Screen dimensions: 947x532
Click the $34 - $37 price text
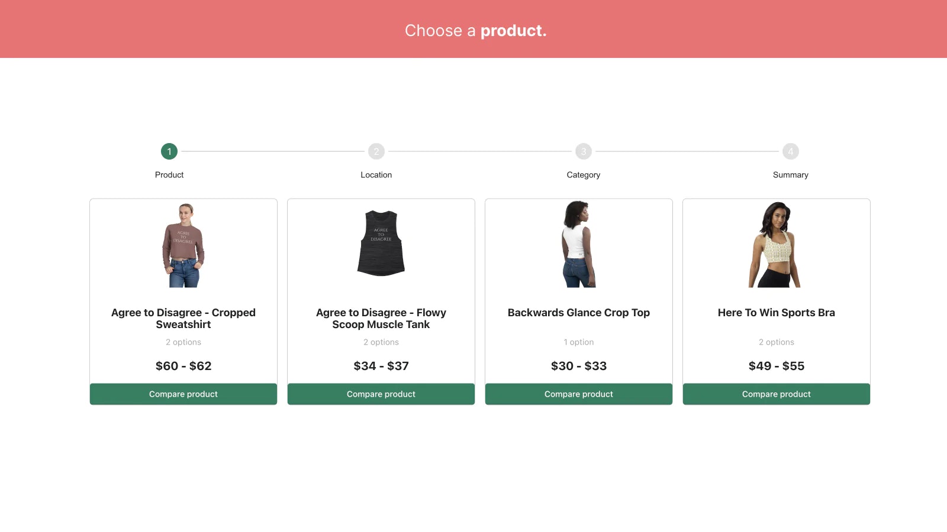point(381,366)
